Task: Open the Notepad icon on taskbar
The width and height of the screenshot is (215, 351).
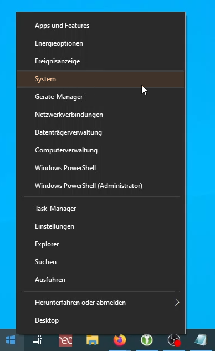Action: click(201, 340)
